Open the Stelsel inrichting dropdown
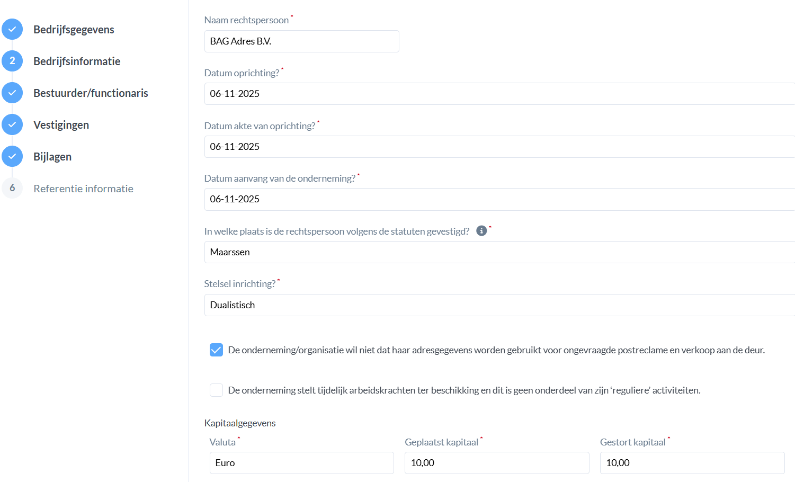The height and width of the screenshot is (482, 795). click(499, 305)
